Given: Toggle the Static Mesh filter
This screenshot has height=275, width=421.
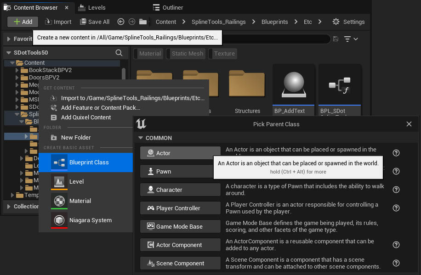Looking at the screenshot, I should (186, 53).
